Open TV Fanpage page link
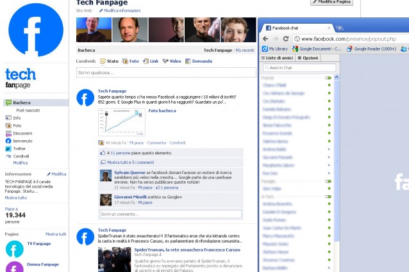Image resolution: width=409 pixels, height=272 pixels. 39,244
